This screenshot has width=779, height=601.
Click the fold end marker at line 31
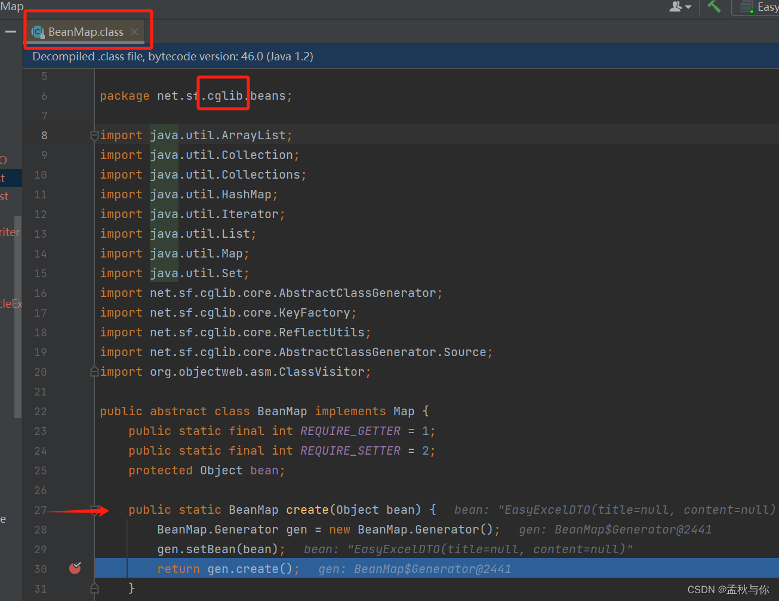[94, 588]
